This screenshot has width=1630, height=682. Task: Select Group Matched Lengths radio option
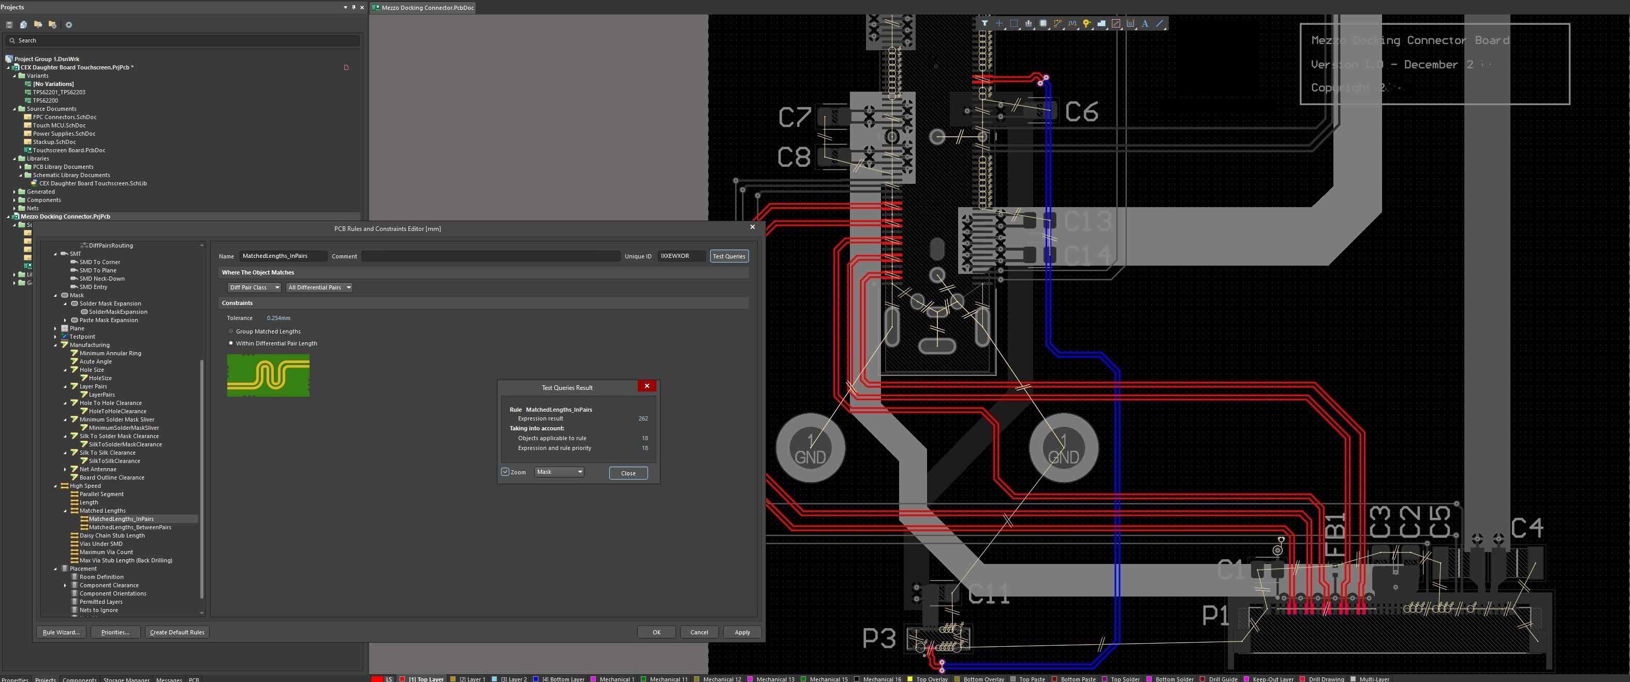(x=231, y=331)
